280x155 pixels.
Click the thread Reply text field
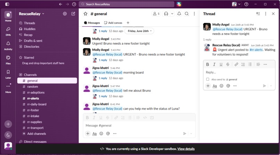(239, 72)
